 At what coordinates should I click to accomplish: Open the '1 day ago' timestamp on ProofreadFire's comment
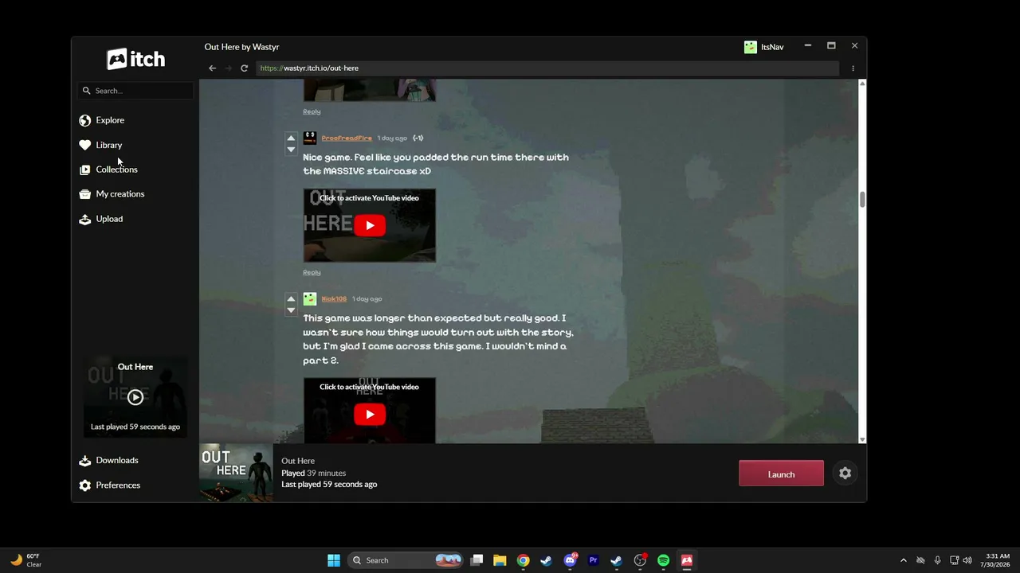coord(392,138)
